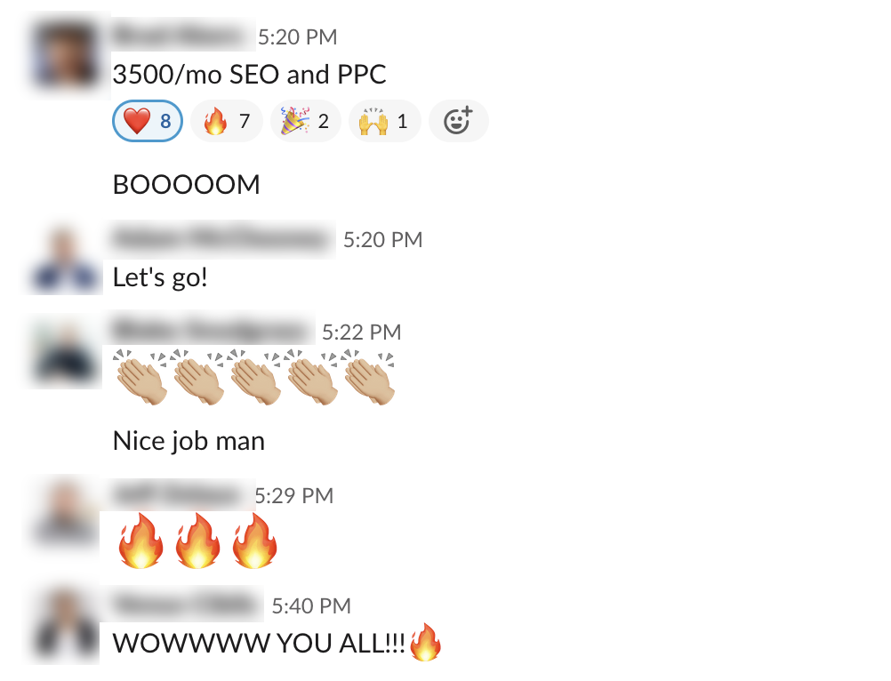Click the fire emoji after WOWWWW YOU ALL!!!
Screen dimensions: 891x681
pyautogui.click(x=425, y=643)
